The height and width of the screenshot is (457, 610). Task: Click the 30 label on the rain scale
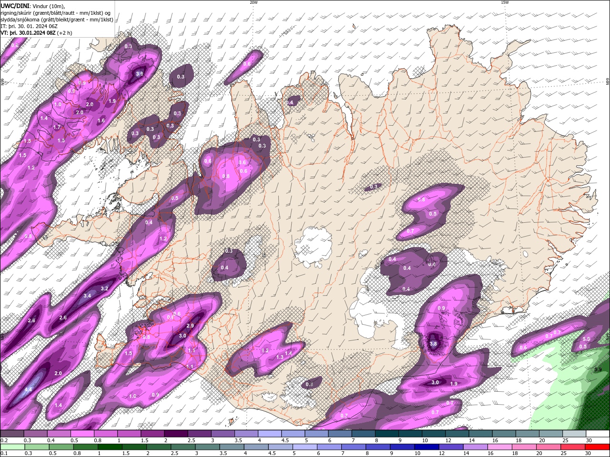point(589,454)
